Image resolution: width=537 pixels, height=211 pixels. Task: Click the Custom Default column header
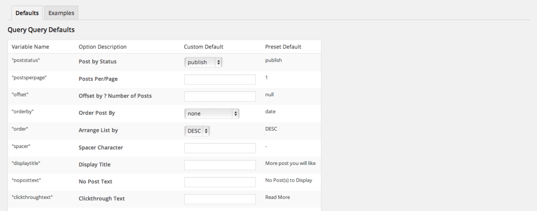(203, 47)
